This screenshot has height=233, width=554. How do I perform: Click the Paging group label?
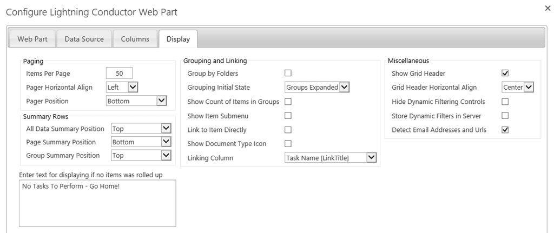tap(33, 62)
